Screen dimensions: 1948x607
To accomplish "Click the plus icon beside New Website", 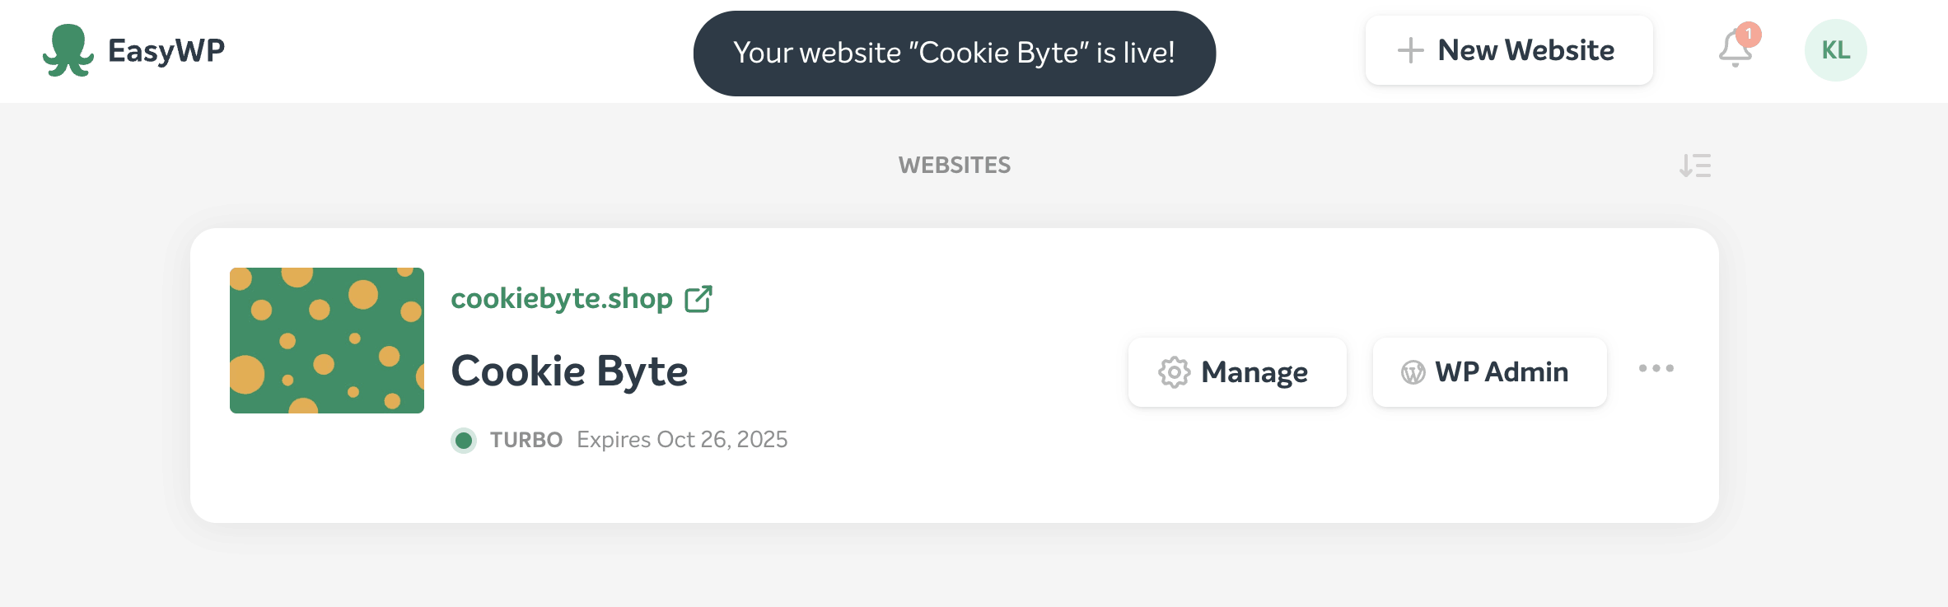I will point(1410,50).
